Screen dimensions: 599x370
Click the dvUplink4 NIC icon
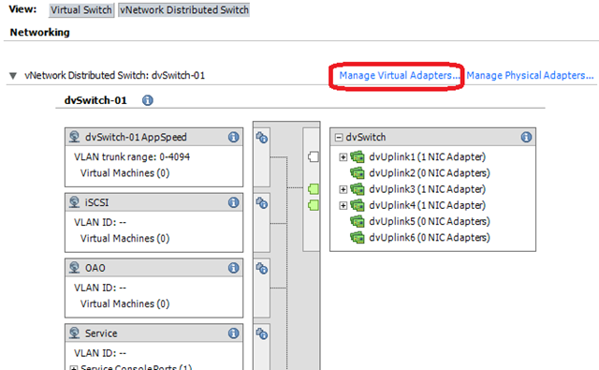point(358,205)
